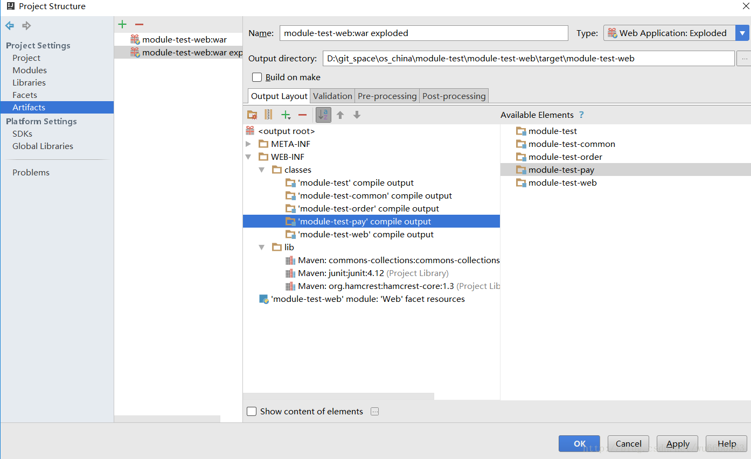Check Show content of elements
The image size is (751, 459).
[x=252, y=411]
